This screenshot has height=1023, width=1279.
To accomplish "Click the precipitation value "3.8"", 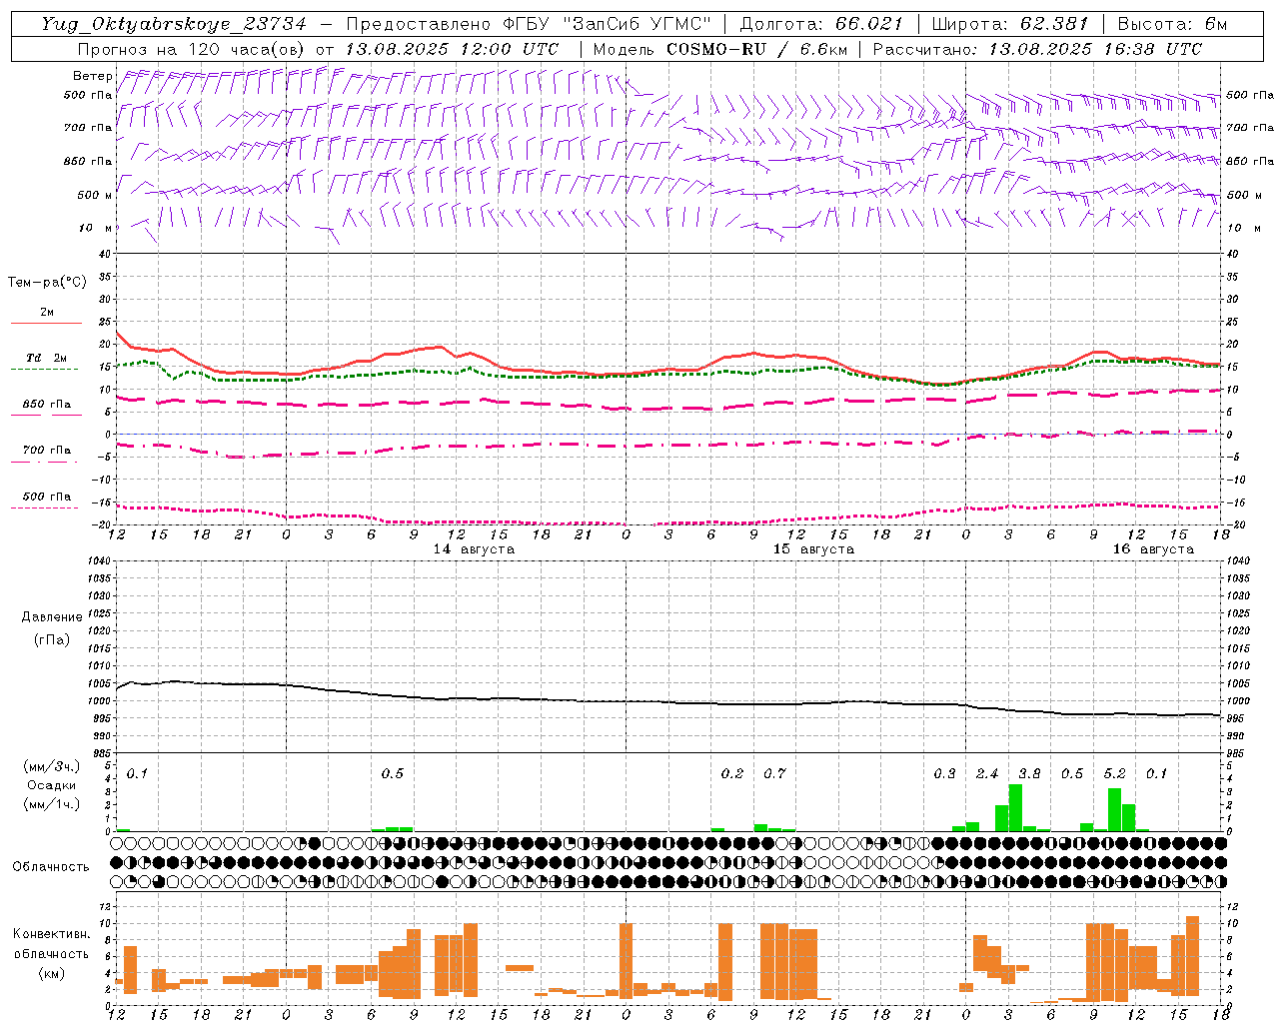I will pyautogui.click(x=1029, y=773).
